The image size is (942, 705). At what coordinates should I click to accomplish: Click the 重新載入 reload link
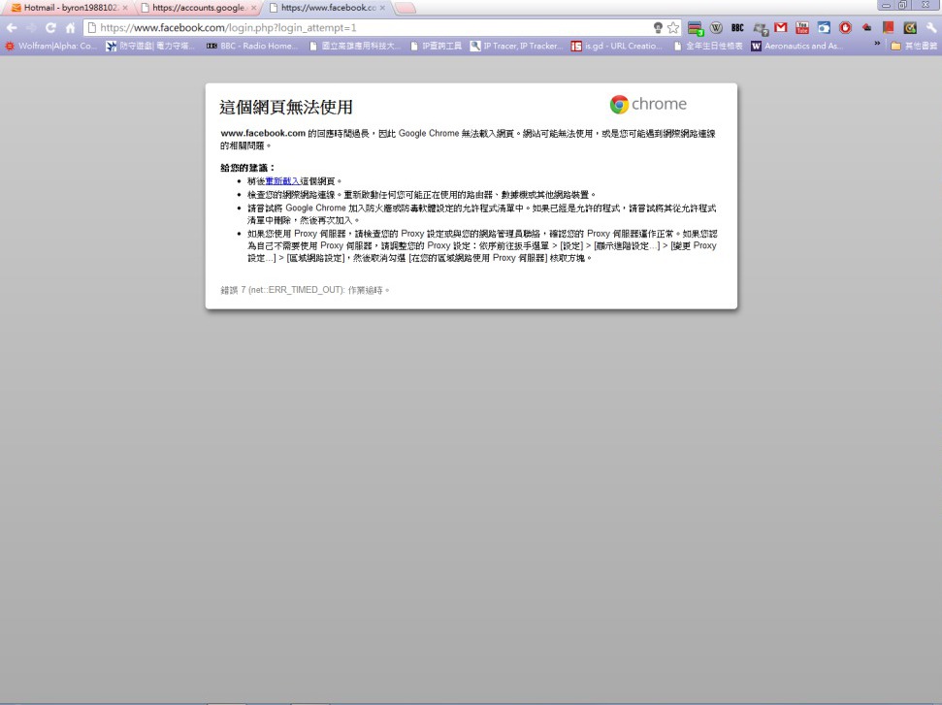pyautogui.click(x=281, y=180)
